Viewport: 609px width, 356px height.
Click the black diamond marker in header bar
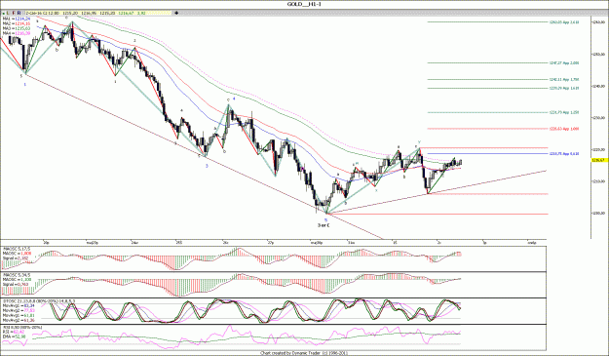(x=176, y=13)
